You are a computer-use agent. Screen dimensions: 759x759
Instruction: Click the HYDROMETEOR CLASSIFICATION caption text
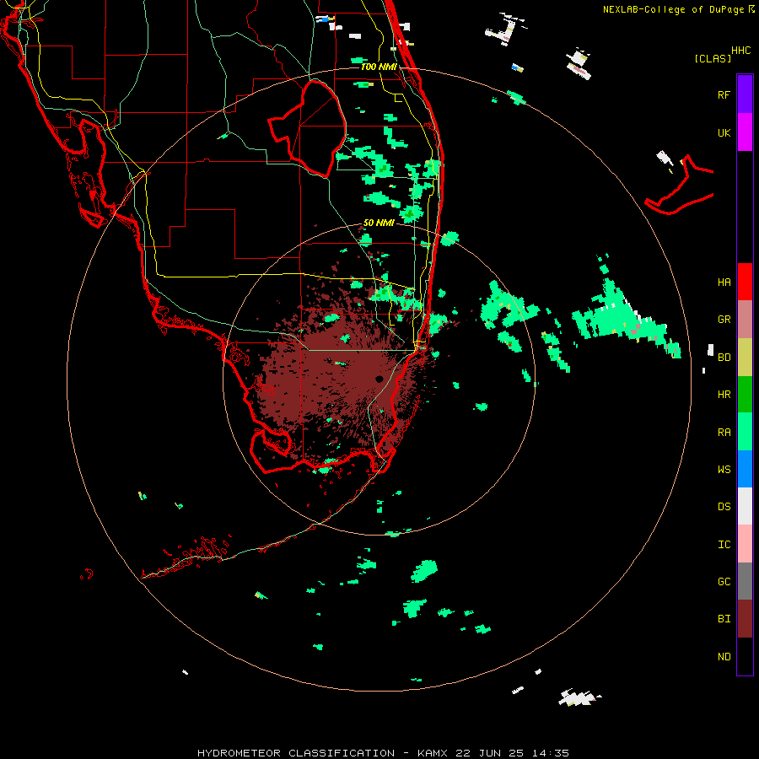point(296,753)
